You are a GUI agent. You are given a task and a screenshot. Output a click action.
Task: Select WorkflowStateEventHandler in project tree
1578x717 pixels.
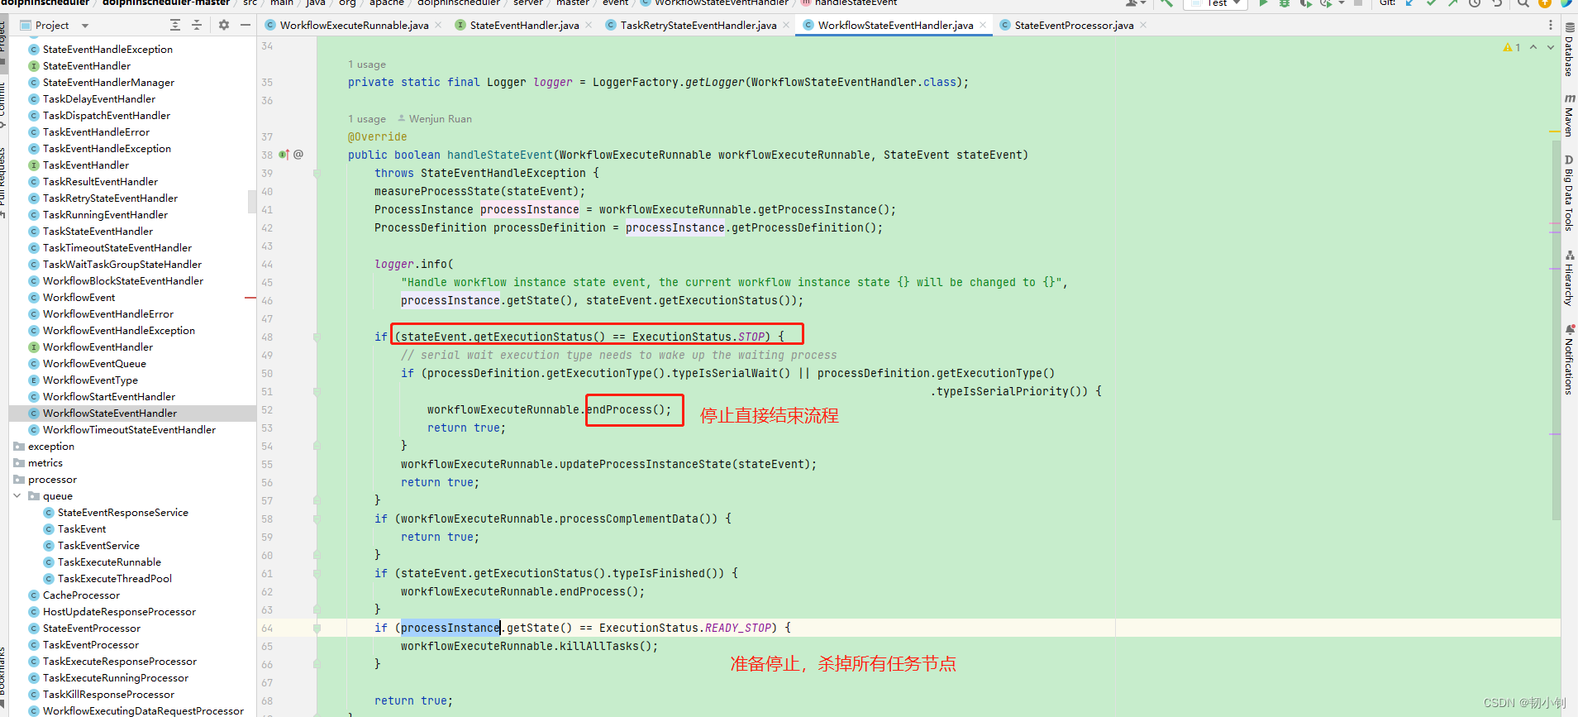(110, 413)
